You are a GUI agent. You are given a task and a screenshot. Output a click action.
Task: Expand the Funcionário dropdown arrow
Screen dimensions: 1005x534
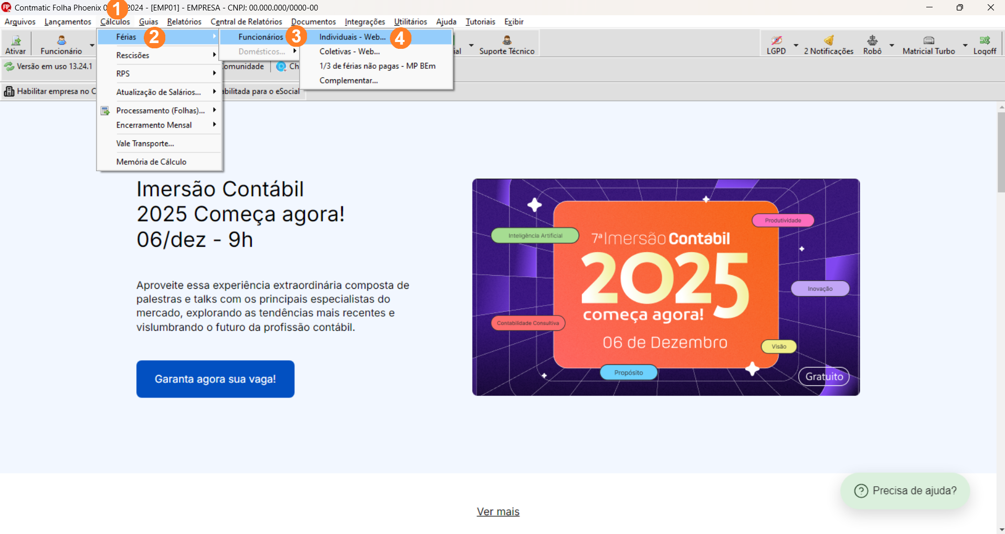(92, 46)
